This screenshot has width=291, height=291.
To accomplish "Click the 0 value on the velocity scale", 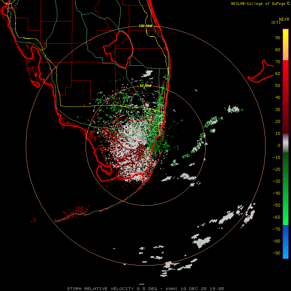I will click(279, 145).
